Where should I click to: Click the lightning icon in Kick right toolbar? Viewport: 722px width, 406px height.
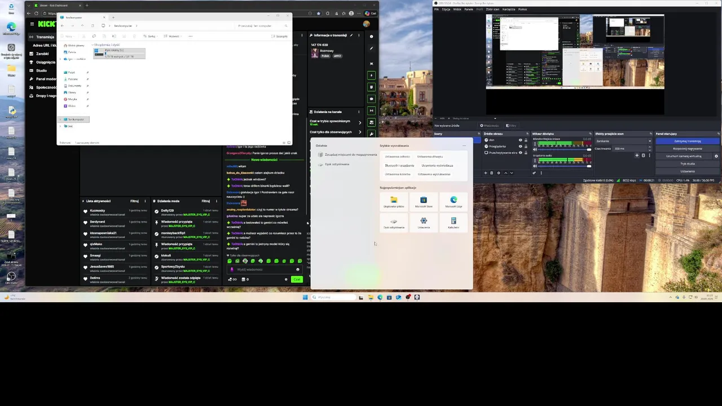(x=371, y=75)
